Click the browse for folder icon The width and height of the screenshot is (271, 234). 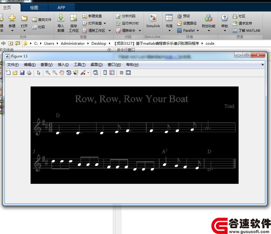18,43
